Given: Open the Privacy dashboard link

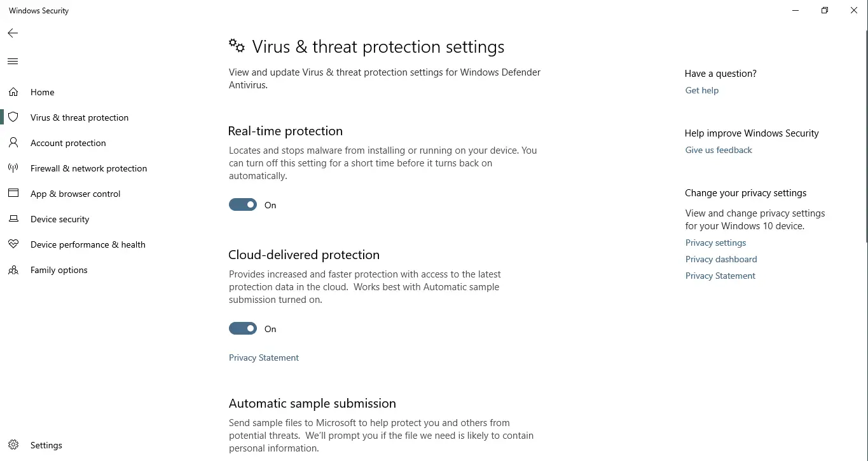Looking at the screenshot, I should pos(721,258).
